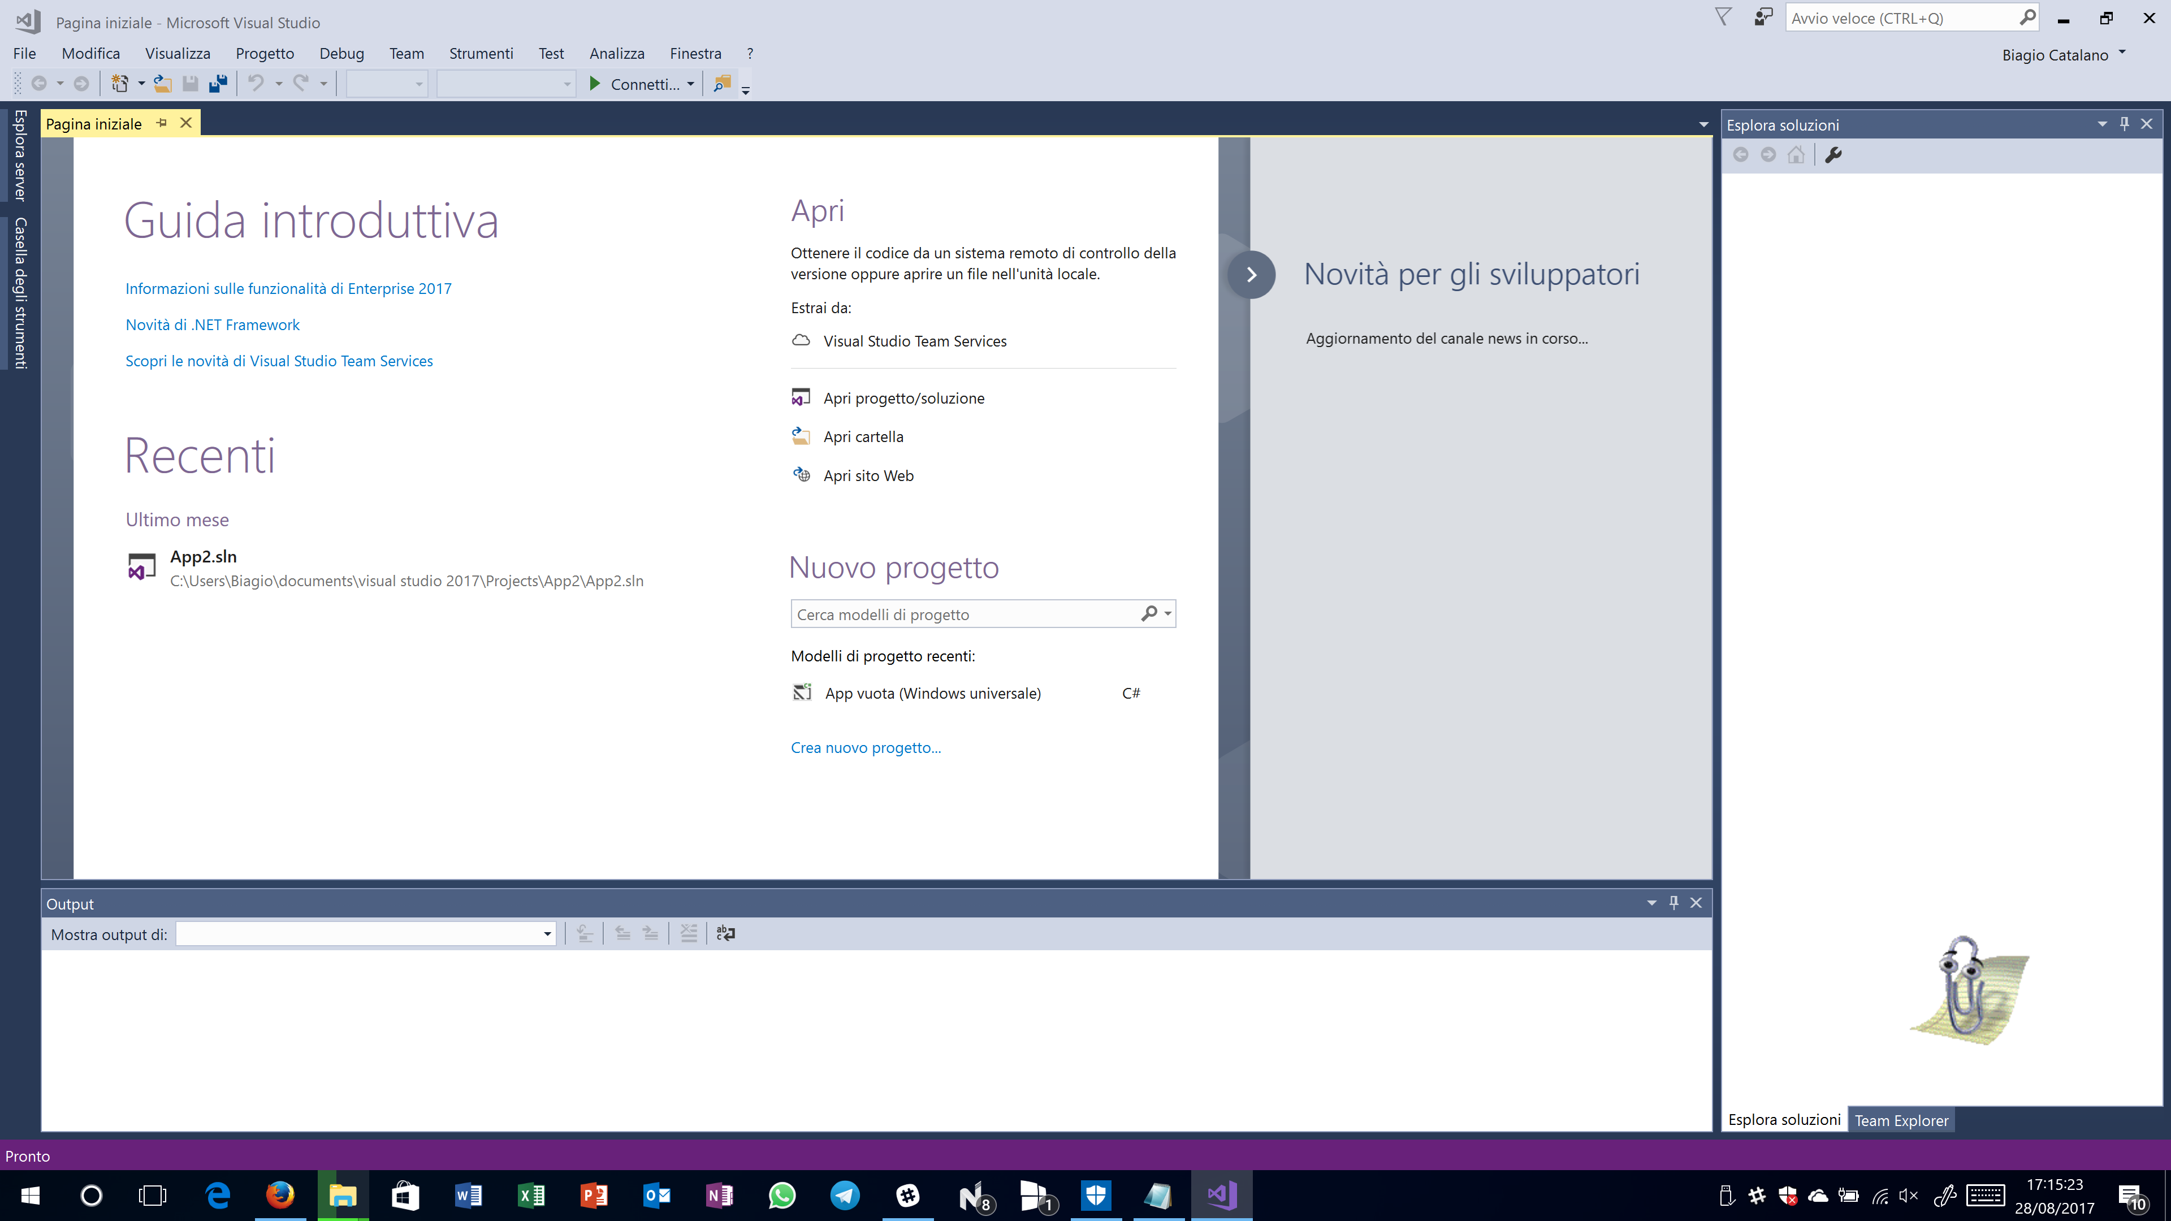Click Solution Explorer Home icon
This screenshot has height=1221, width=2171.
tap(1796, 155)
